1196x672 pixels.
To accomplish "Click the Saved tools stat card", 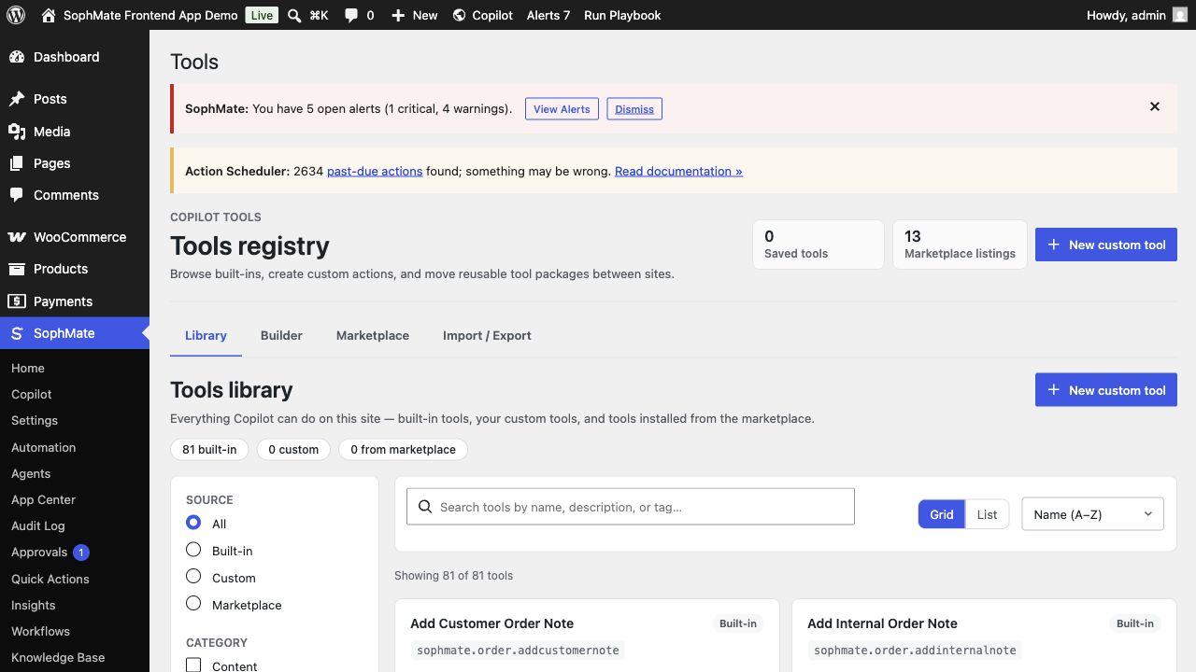I will click(x=819, y=245).
